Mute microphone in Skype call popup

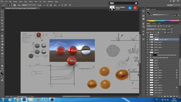(130, 8)
